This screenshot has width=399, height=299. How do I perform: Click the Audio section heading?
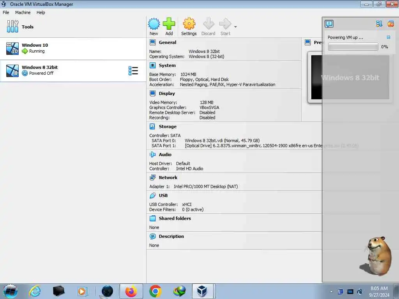pyautogui.click(x=165, y=154)
